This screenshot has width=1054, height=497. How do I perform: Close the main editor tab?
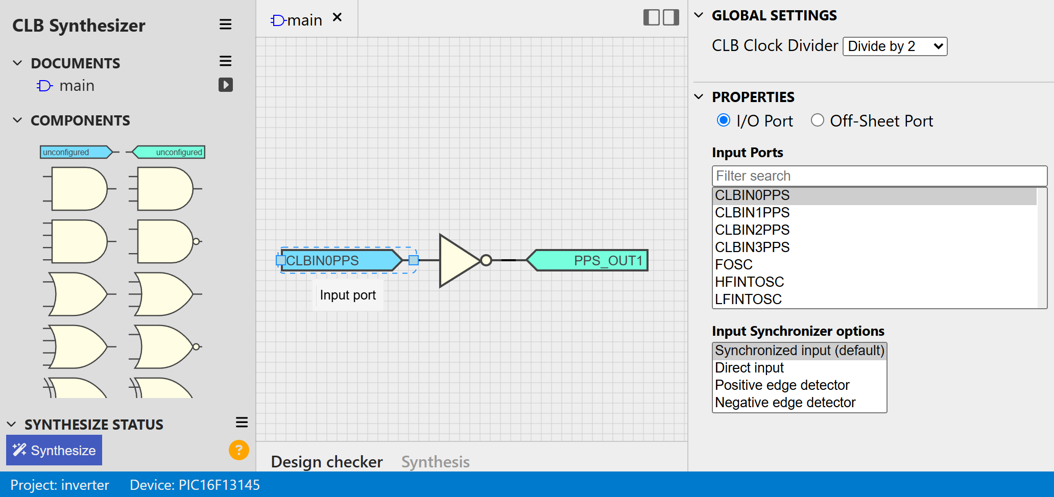coord(337,17)
